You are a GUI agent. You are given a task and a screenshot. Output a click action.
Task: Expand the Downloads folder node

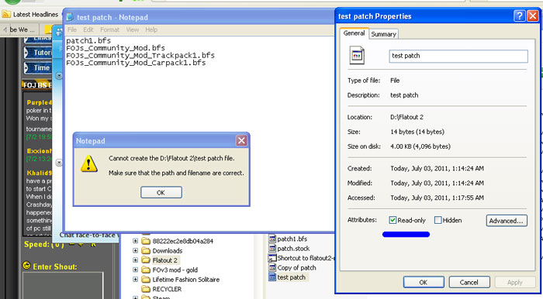tap(136, 251)
